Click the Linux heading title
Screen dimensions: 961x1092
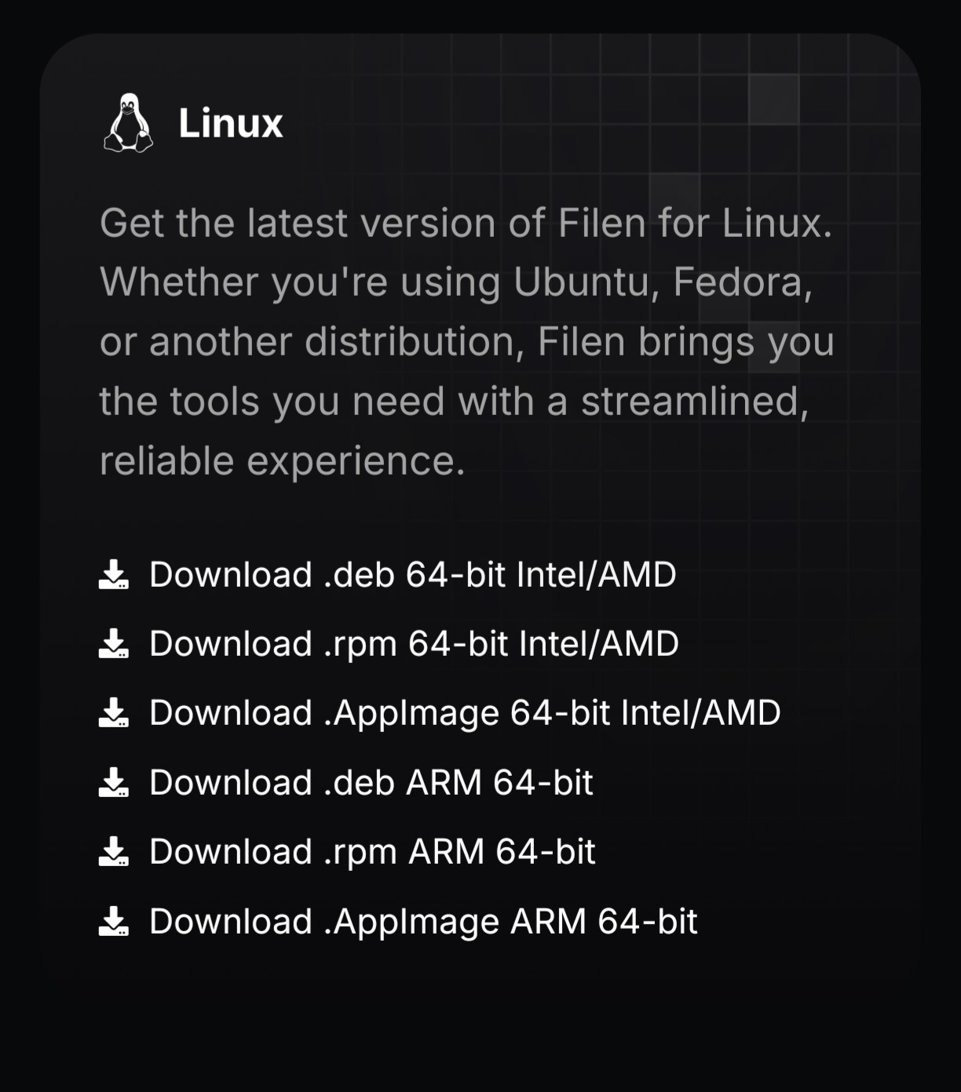pyautogui.click(x=230, y=123)
